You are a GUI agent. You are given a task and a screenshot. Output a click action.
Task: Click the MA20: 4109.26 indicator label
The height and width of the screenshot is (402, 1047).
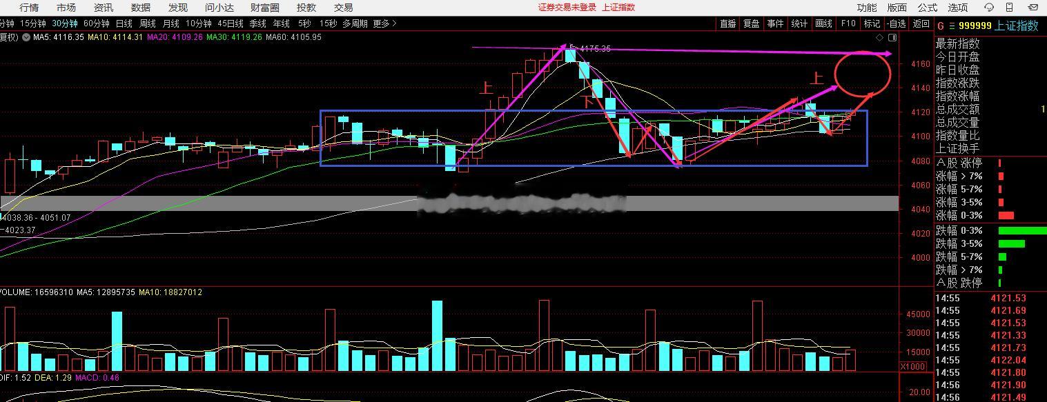point(175,37)
